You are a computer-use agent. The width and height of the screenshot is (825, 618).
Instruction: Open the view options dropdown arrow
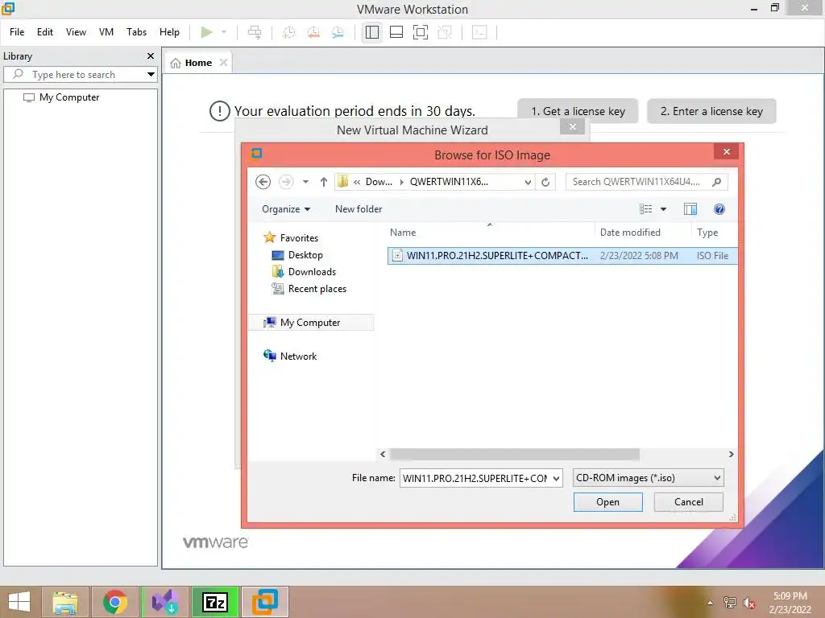664,209
